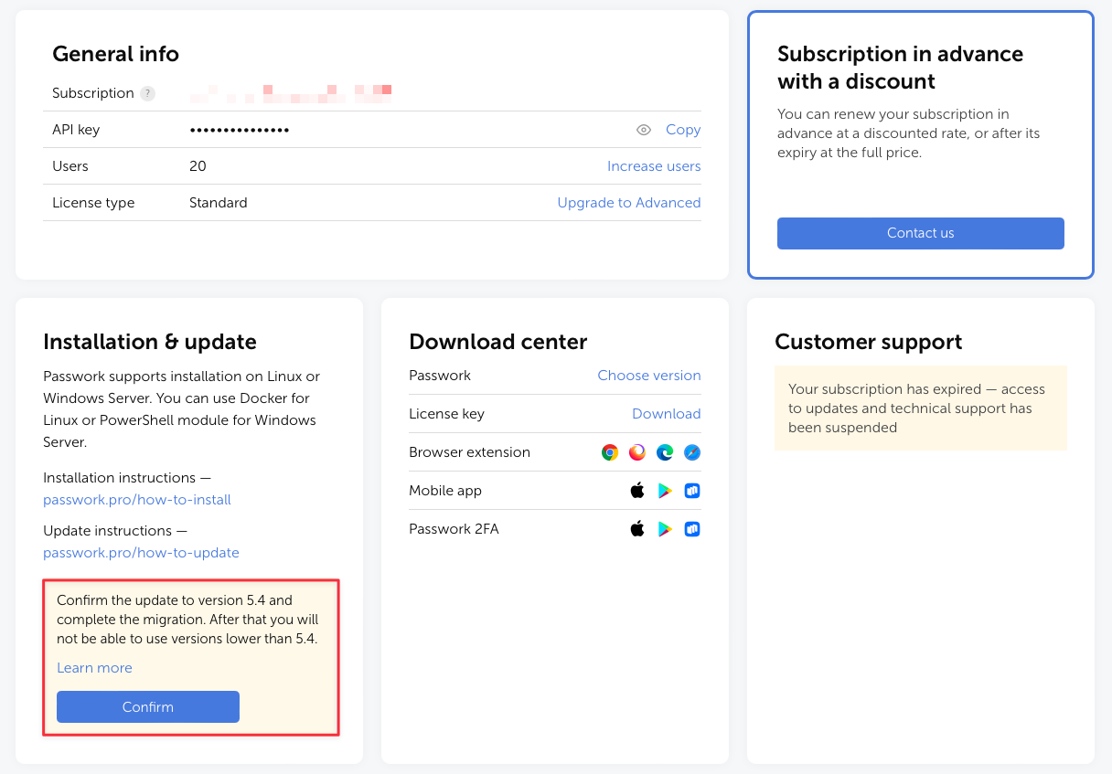Confirm the update to version 5.4

[x=147, y=706]
